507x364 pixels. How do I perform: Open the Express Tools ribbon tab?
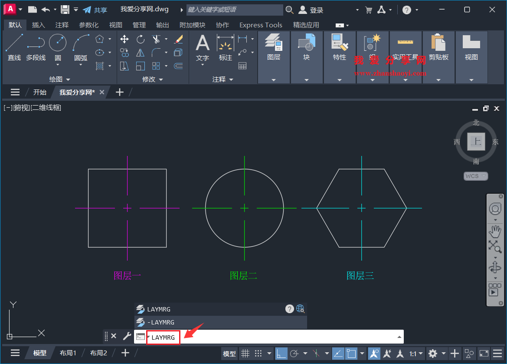261,25
